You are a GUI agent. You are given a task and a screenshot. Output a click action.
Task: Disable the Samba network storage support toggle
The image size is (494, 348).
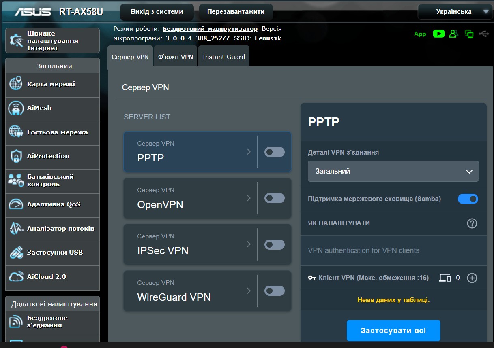point(468,199)
